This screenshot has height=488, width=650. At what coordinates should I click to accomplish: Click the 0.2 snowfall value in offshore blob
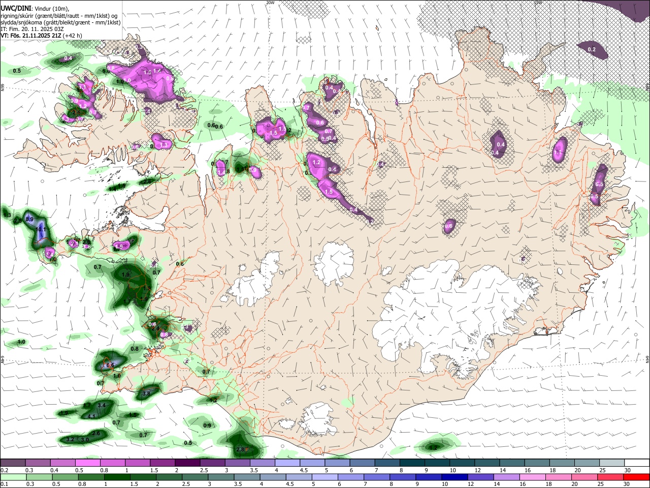pyautogui.click(x=591, y=49)
